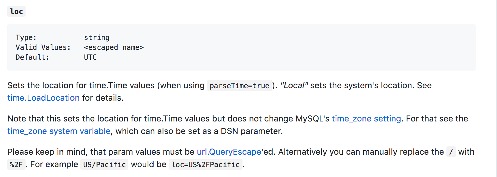Click the vertical divider at page's right edge
The image size is (497, 177).
(496, 88)
